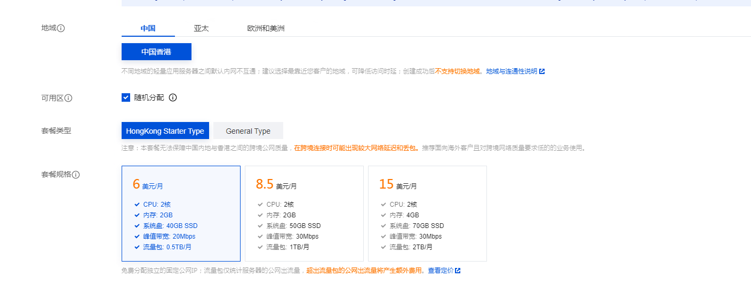Click external-link icon after 查看定价
The image size is (751, 285).
point(458,271)
